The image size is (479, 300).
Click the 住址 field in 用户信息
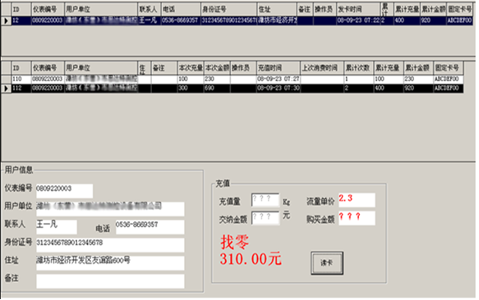pyautogui.click(x=110, y=263)
